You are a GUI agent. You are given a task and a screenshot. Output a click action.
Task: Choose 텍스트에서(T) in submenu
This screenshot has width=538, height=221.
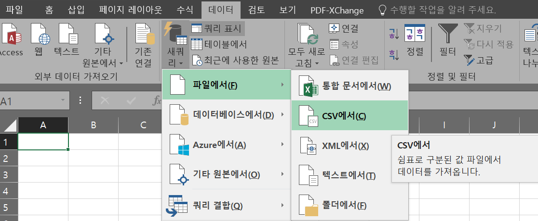(x=350, y=176)
